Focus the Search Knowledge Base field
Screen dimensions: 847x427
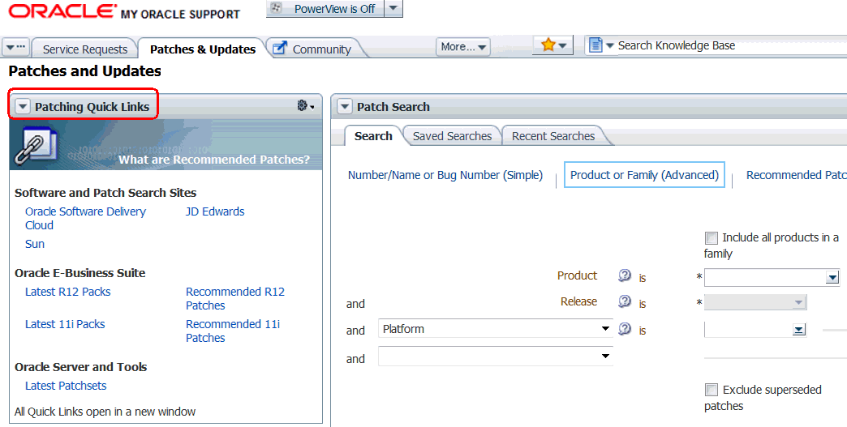(732, 46)
